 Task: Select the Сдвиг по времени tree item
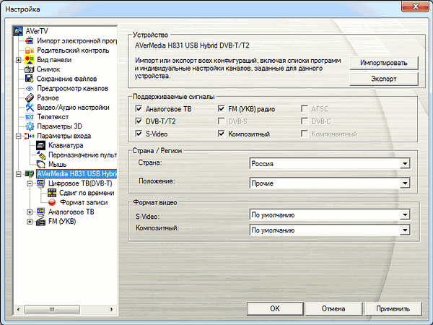87,193
